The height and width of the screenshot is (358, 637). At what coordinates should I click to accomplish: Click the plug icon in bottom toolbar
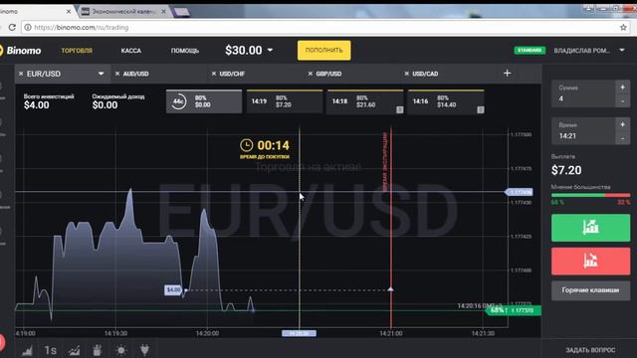(x=144, y=350)
